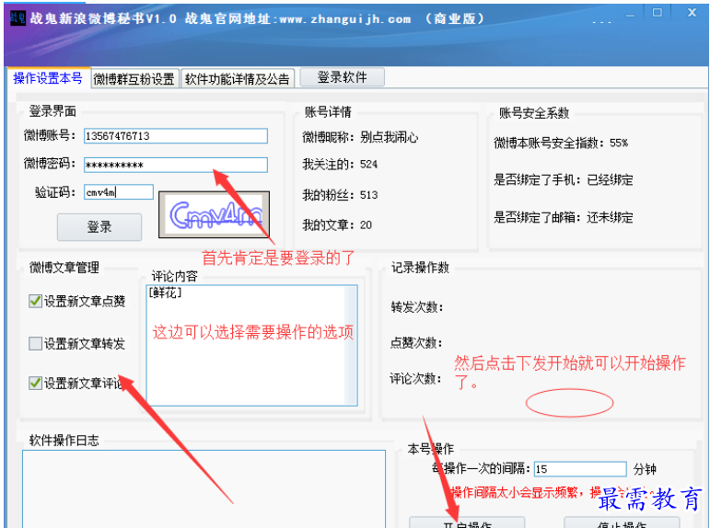This screenshot has width=710, height=528.
Task: Click 是否绑定了邮箱: 还未绑定 text
Action: pos(564,218)
